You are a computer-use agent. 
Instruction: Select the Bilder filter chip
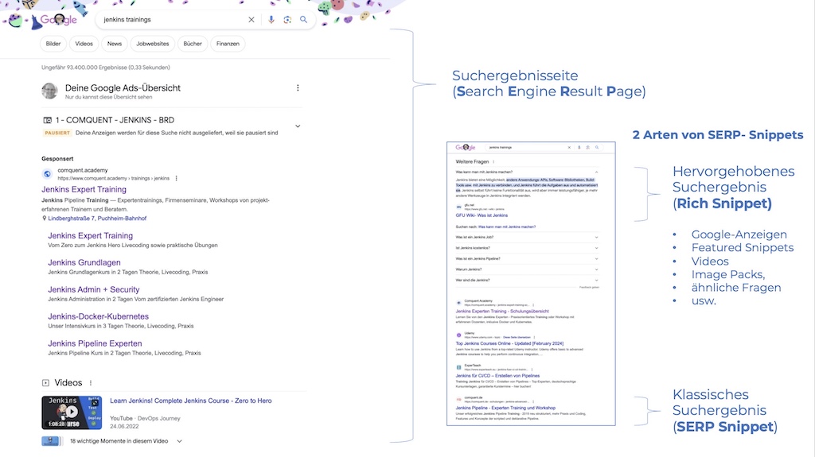[x=53, y=44]
